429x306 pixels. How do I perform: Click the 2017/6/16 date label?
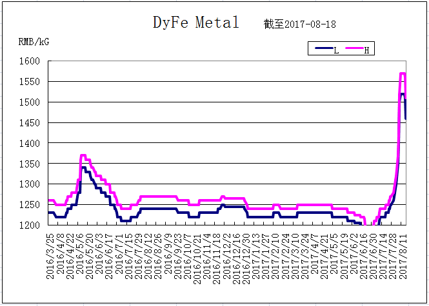point(364,256)
